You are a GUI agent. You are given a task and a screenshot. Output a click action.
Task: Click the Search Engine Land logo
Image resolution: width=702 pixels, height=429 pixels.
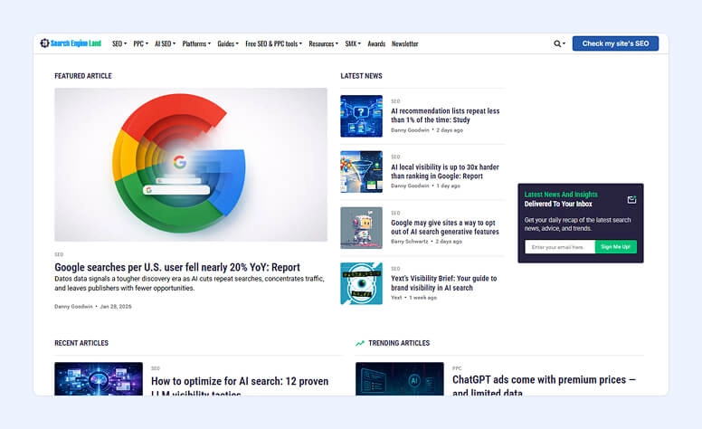click(71, 43)
